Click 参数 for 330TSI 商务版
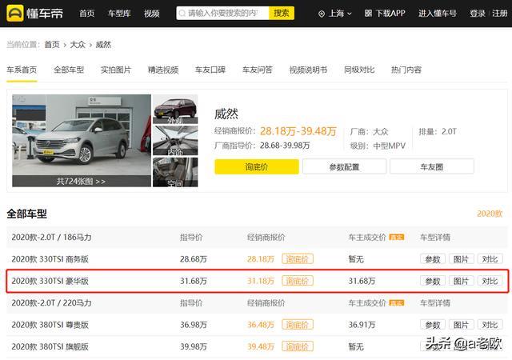This screenshot has height=360, width=512. [433, 259]
